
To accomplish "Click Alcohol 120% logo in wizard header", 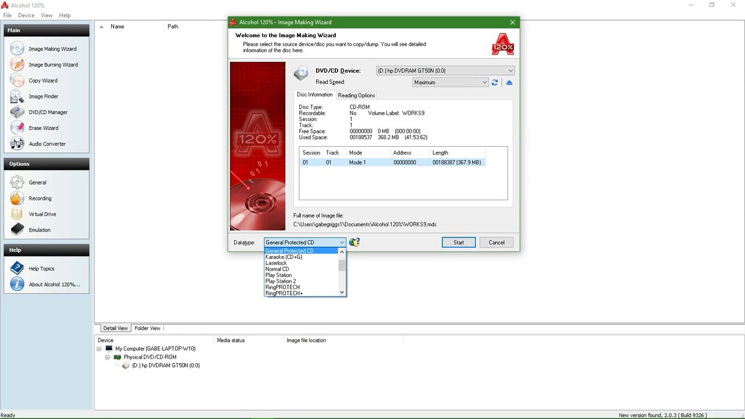I will [503, 44].
